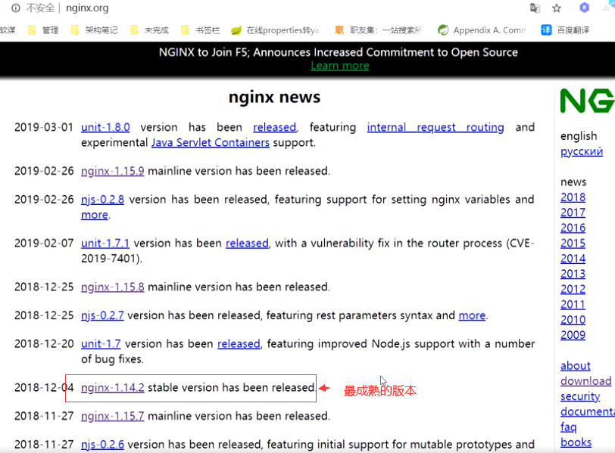Click the nginx news heading
The width and height of the screenshot is (615, 453).
point(274,97)
